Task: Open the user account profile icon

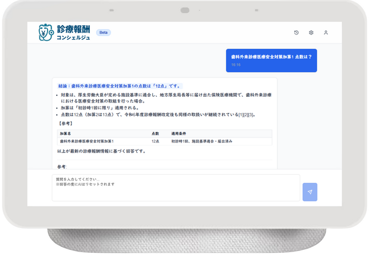Action: pos(326,33)
